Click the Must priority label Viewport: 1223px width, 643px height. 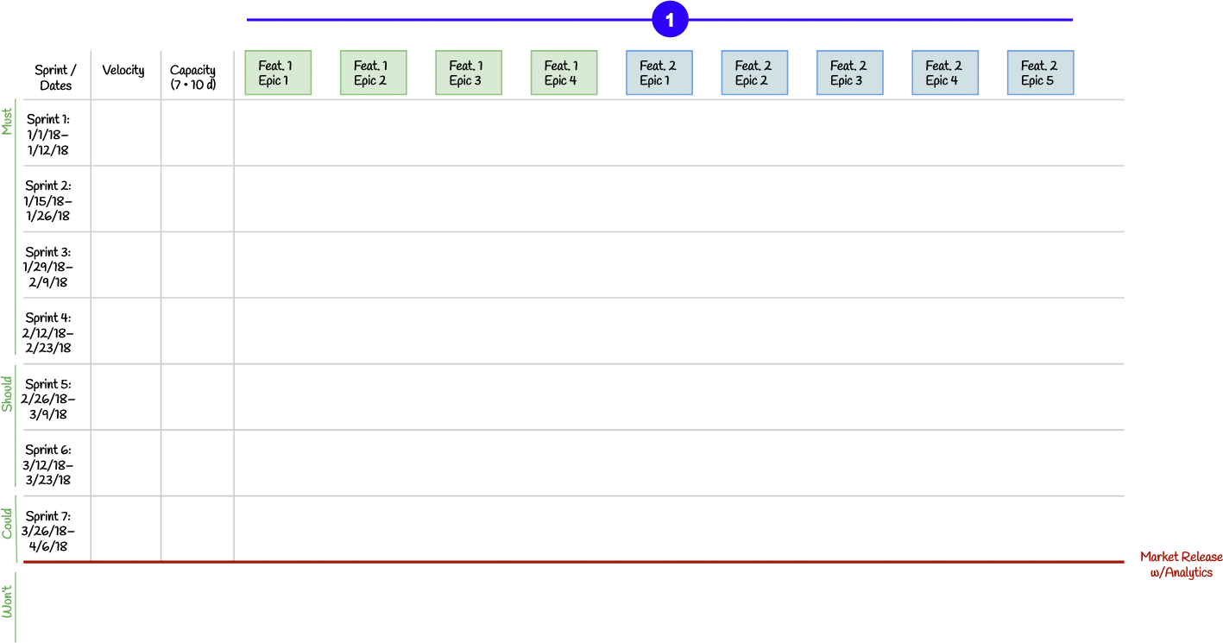7,121
